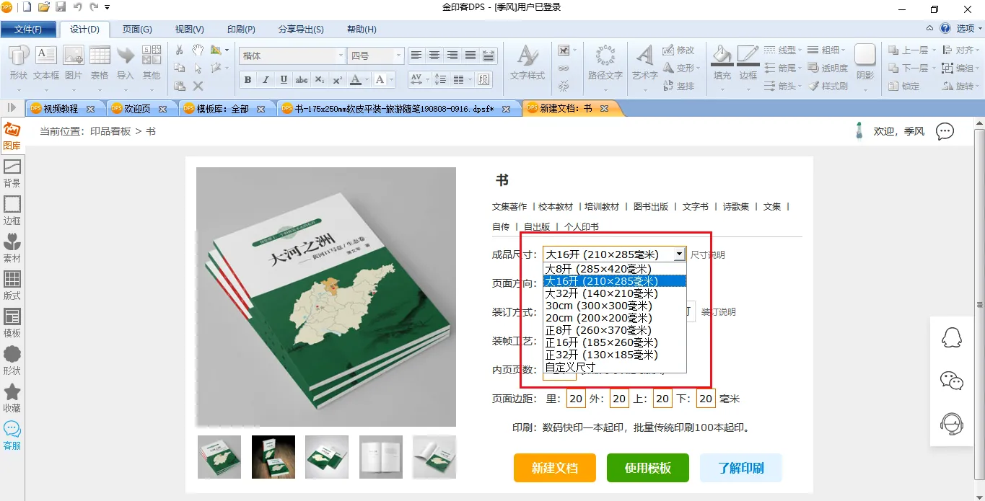Viewport: 985px width, 501px height.
Task: Toggle strikethrough formatting
Action: [x=302, y=79]
